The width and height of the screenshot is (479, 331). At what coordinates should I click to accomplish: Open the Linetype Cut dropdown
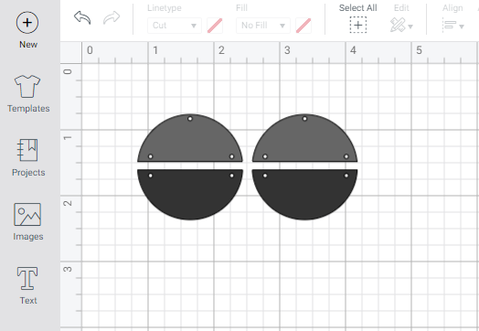click(x=175, y=26)
